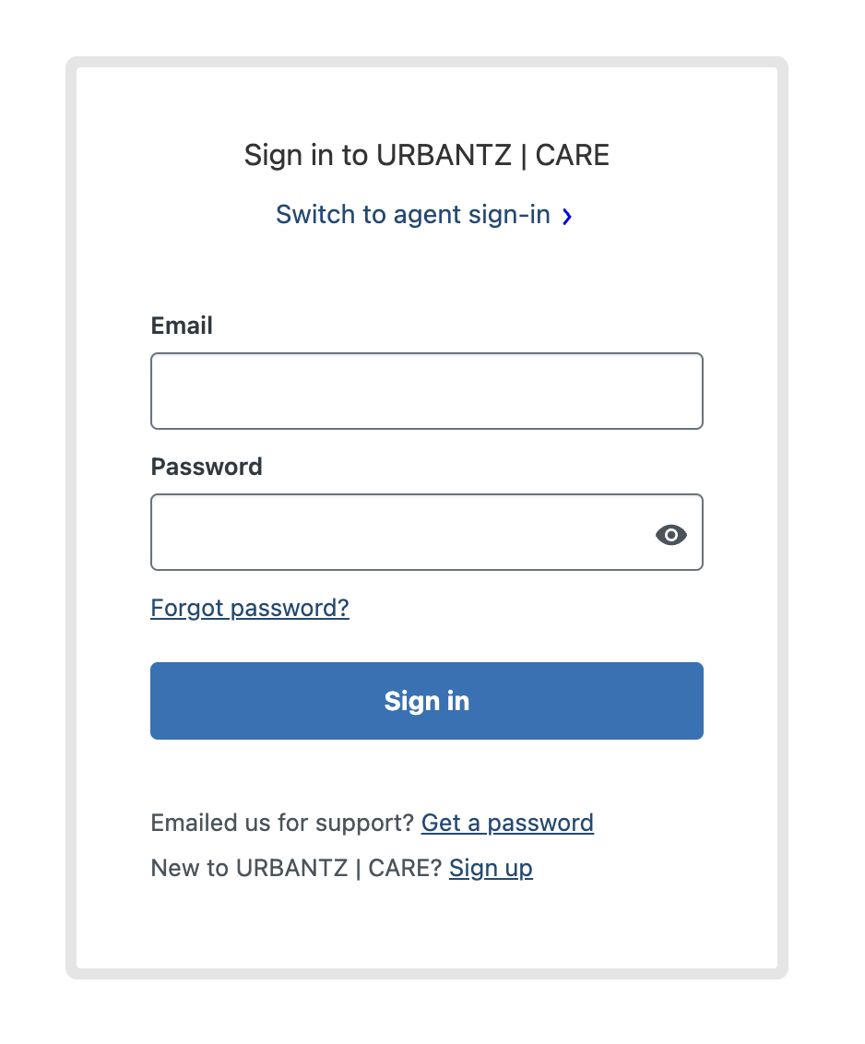The width and height of the screenshot is (865, 1044).
Task: Click the Emailed us for support? text
Action: [282, 824]
